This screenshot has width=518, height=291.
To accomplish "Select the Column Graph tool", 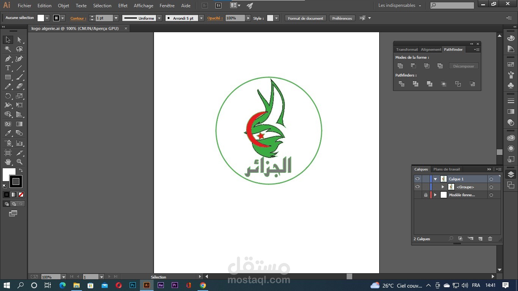I will (19, 143).
